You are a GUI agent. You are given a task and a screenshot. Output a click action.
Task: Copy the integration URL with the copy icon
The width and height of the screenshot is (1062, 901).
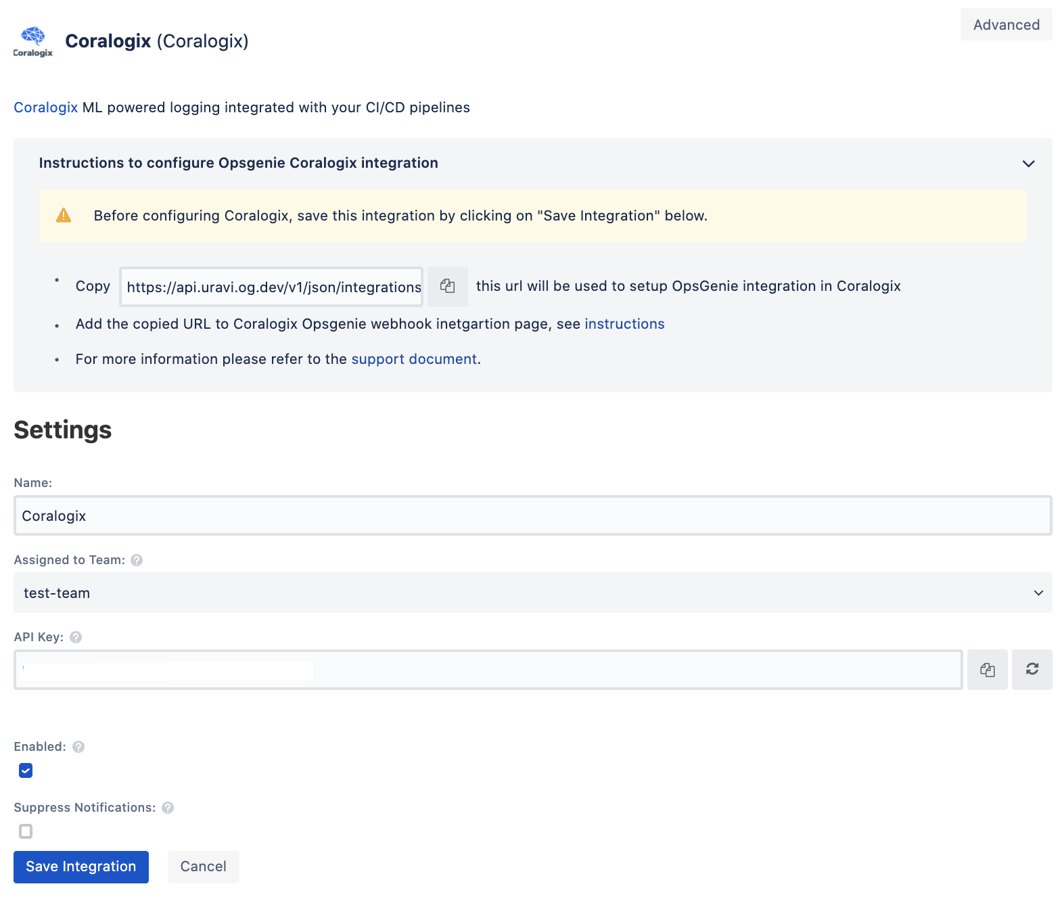pos(448,286)
